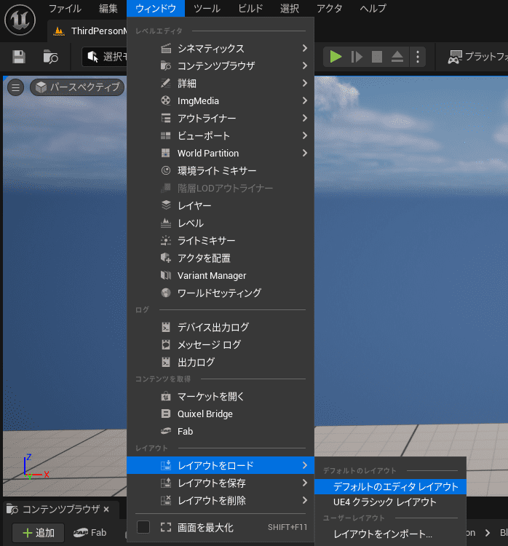Image resolution: width=508 pixels, height=546 pixels.
Task: Expand the レイアウトを保存 submenu arrow
Action: [305, 483]
